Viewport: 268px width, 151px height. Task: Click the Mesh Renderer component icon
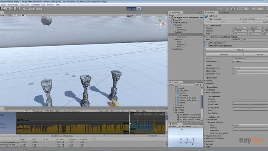[207, 43]
